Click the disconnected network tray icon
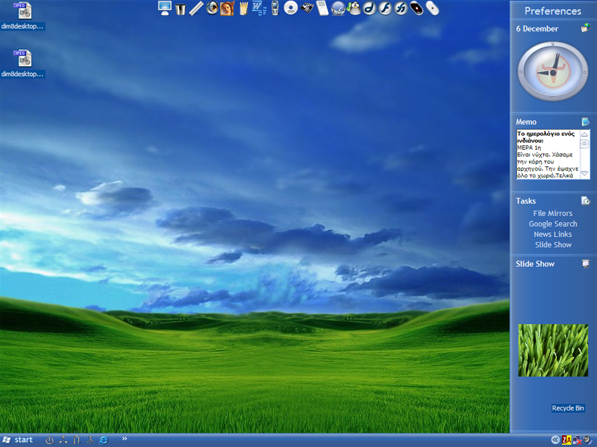The height and width of the screenshot is (447, 597). tap(577, 440)
